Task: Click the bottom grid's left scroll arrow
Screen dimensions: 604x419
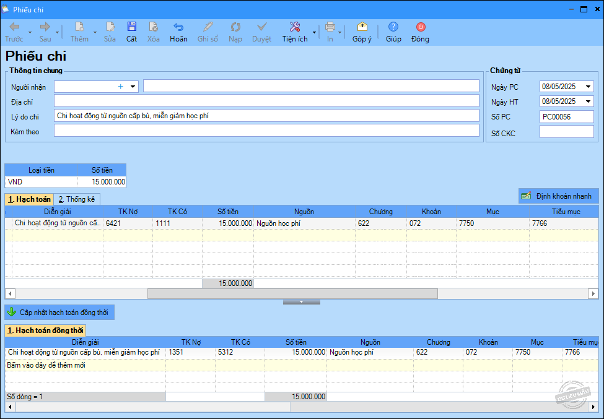Action: pyautogui.click(x=10, y=406)
